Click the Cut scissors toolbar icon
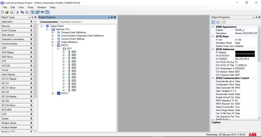This screenshot has height=137, width=261. 18,12
